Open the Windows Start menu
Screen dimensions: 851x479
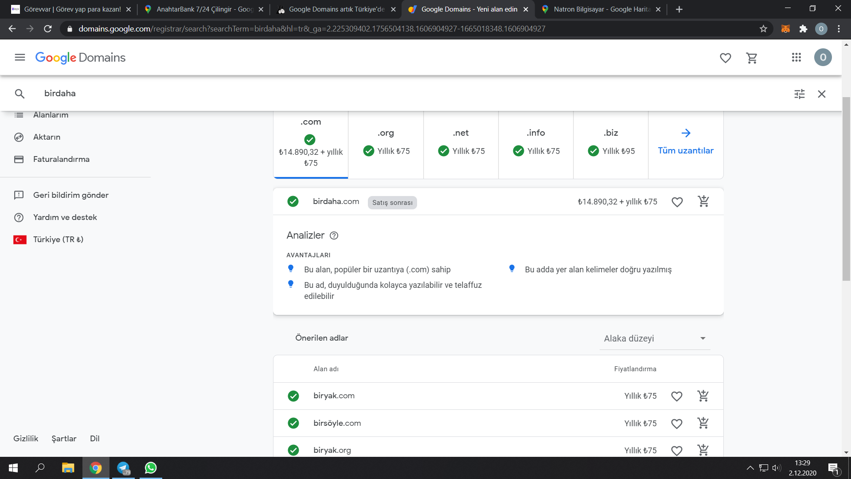point(13,468)
